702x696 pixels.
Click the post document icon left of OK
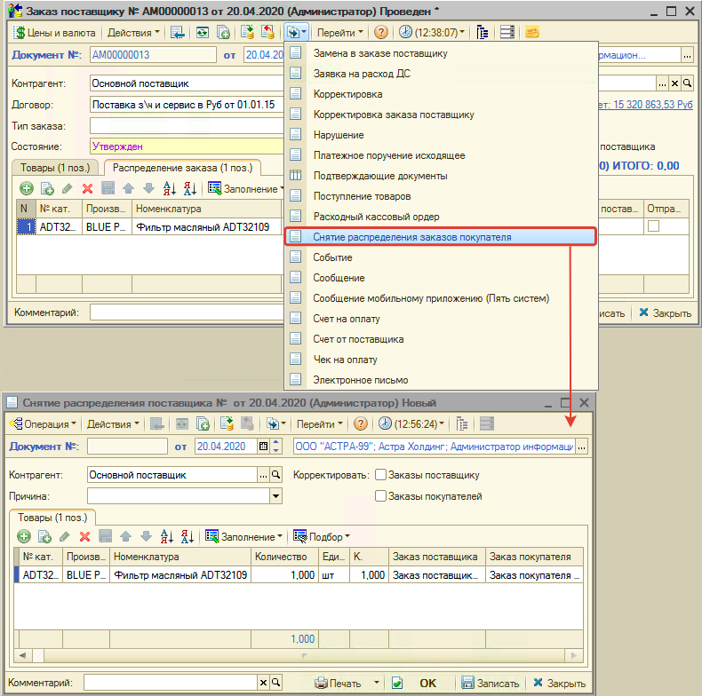[x=397, y=683]
